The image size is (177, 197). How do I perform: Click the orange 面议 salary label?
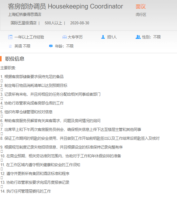coord(141,6)
